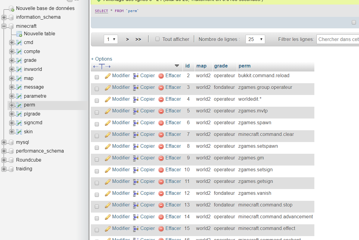Check the row checkbox for bukkit.command.reload
Viewport: 359px width, 240px height.
(x=97, y=77)
